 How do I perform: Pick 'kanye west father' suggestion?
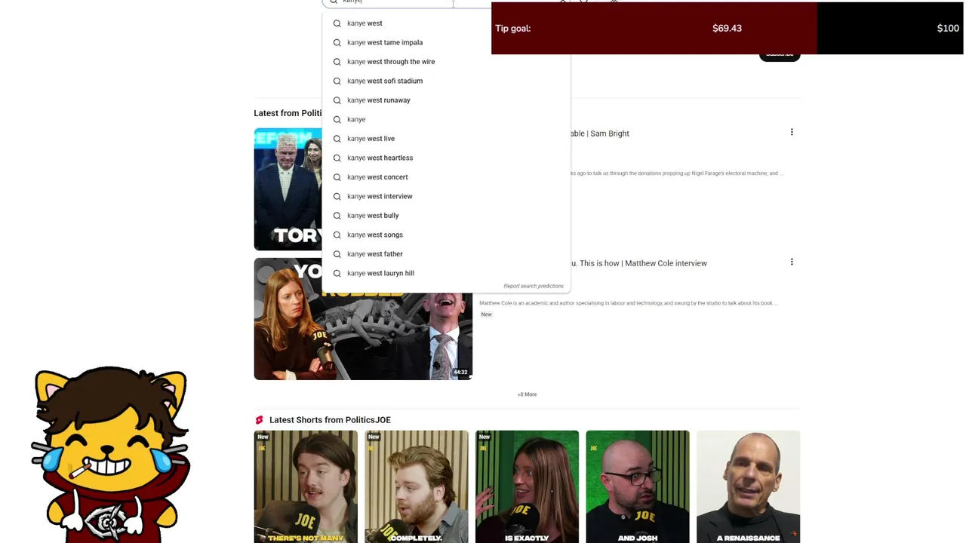pyautogui.click(x=446, y=254)
